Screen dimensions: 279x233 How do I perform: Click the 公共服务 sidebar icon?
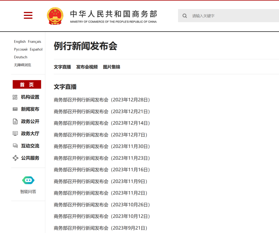[x=15, y=158]
